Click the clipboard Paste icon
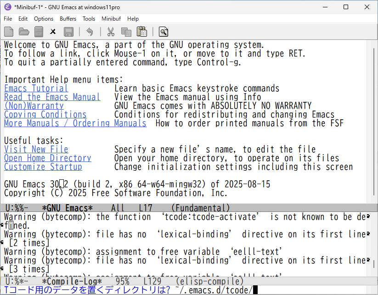Screen dimensions: 378x295 click(142, 32)
